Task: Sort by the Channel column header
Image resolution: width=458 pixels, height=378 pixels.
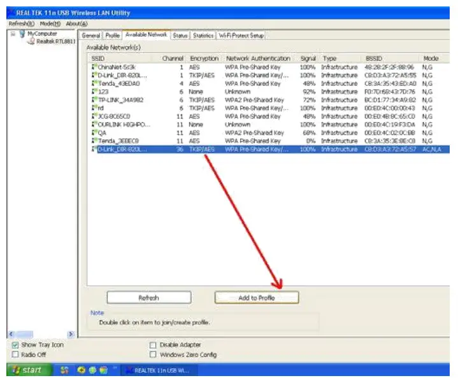Action: pos(169,59)
